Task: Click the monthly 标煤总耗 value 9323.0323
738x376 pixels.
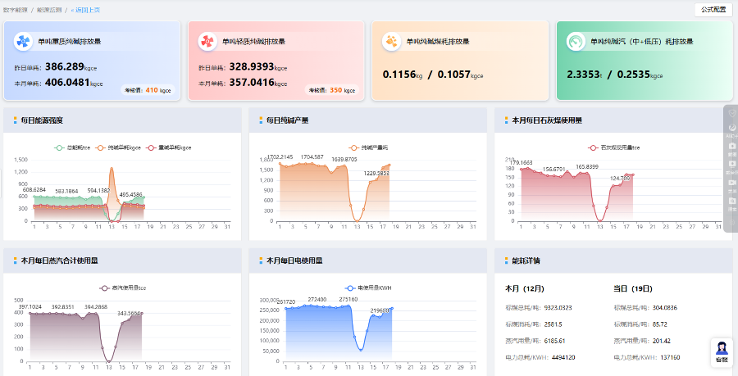Action: [x=558, y=308]
